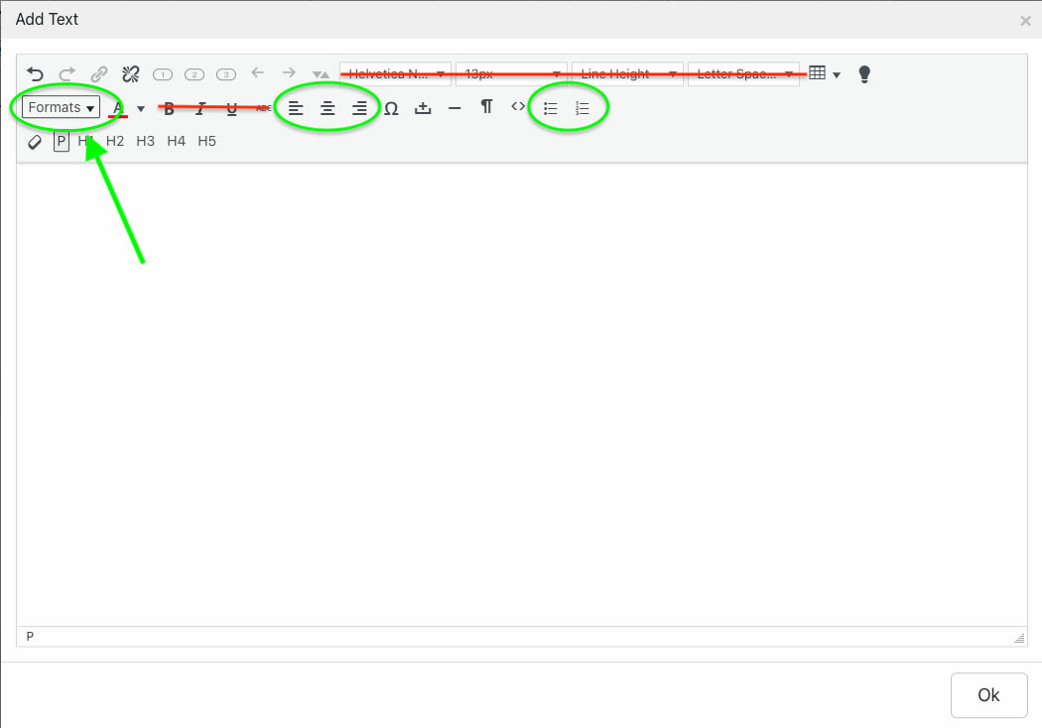Screen dimensions: 1042x728
Task: Click the lightbulb icon
Action: (x=864, y=74)
